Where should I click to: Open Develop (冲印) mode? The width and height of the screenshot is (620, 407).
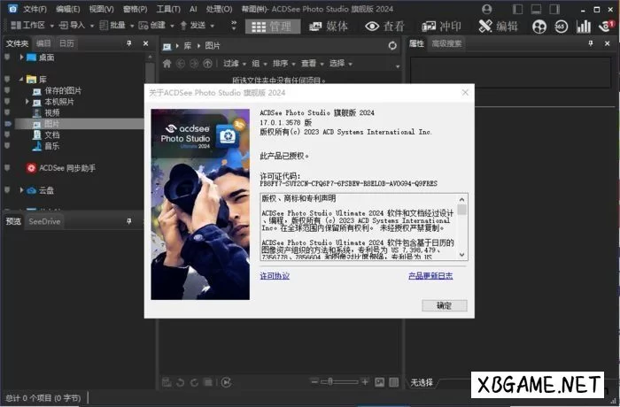(x=440, y=27)
